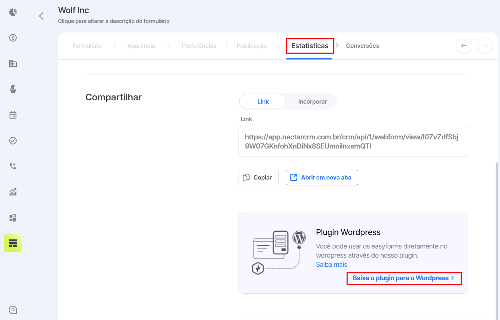Open the reports chart sidebar icon
The width and height of the screenshot is (500, 320).
pyautogui.click(x=13, y=192)
